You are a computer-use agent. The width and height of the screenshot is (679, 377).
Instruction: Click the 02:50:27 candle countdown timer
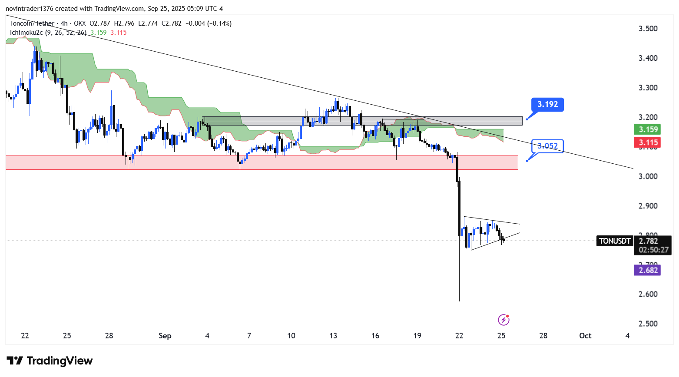click(653, 250)
